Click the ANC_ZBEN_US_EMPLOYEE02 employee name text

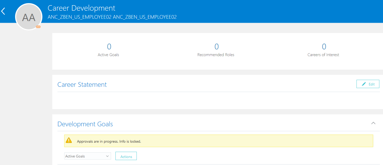(x=112, y=17)
